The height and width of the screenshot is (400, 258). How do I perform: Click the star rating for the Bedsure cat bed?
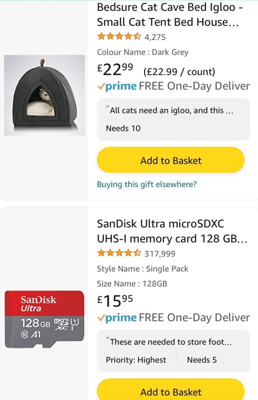(119, 37)
